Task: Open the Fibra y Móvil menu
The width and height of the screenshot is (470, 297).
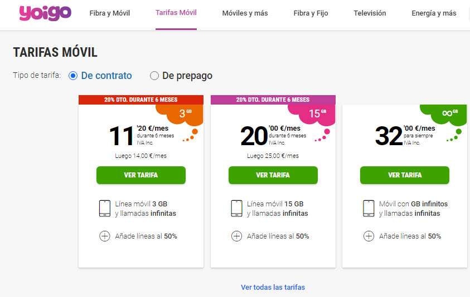Action: tap(110, 13)
